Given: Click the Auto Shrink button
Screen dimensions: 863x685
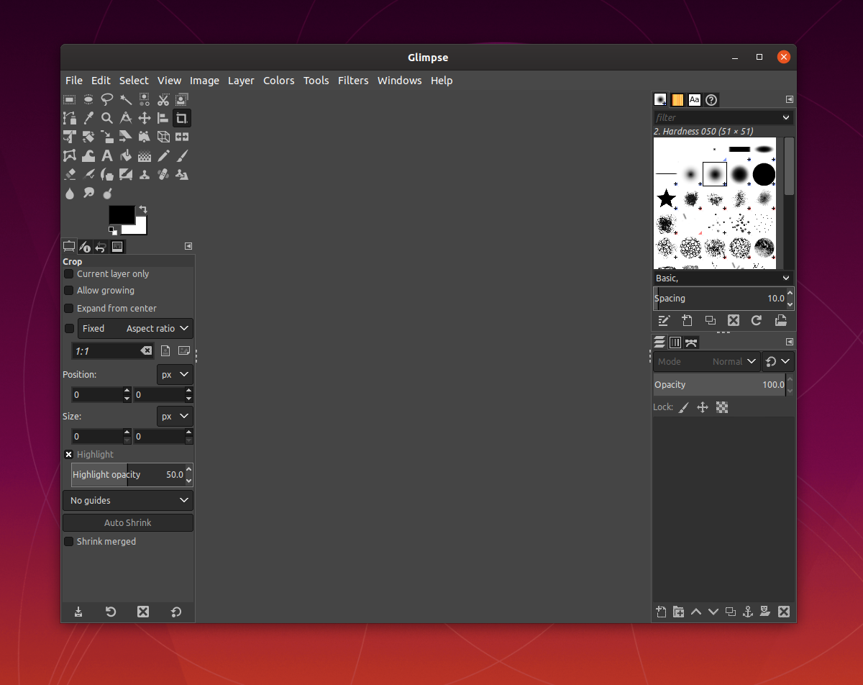Looking at the screenshot, I should point(127,522).
